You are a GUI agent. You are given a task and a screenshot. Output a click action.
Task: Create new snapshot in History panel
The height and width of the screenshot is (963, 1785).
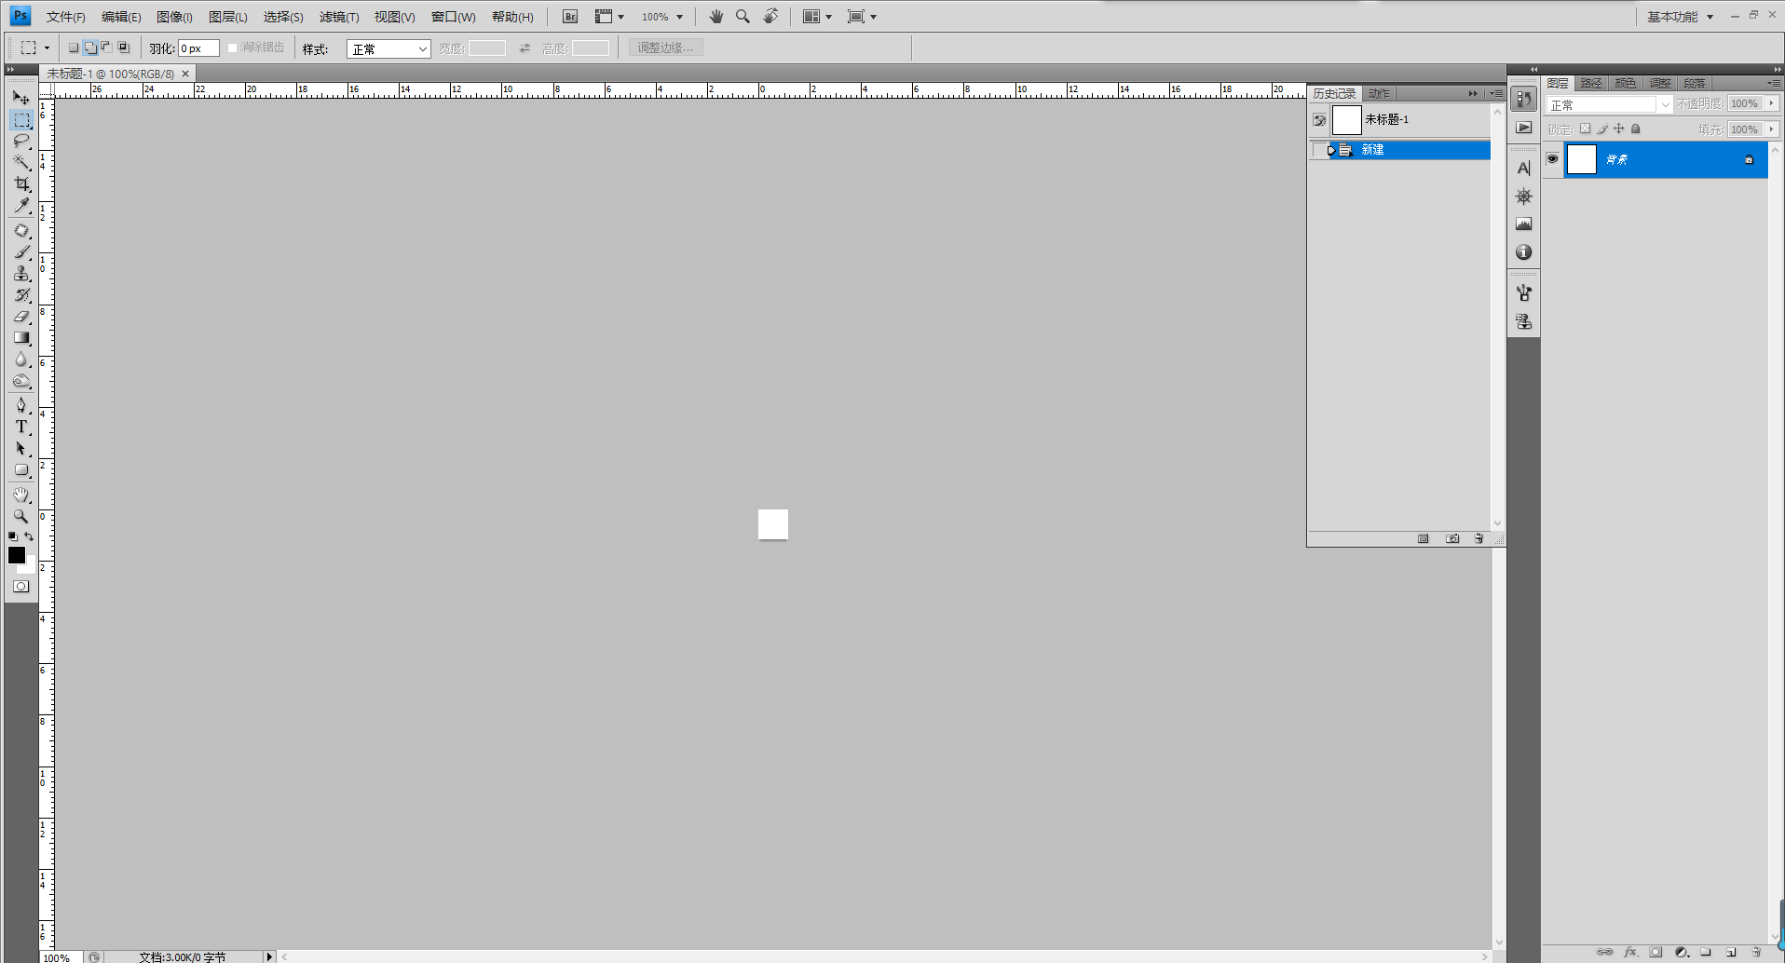1452,539
